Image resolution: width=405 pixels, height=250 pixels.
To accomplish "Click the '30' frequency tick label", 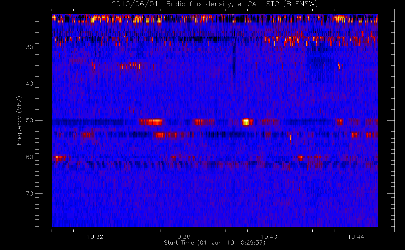I will pyautogui.click(x=30, y=47).
